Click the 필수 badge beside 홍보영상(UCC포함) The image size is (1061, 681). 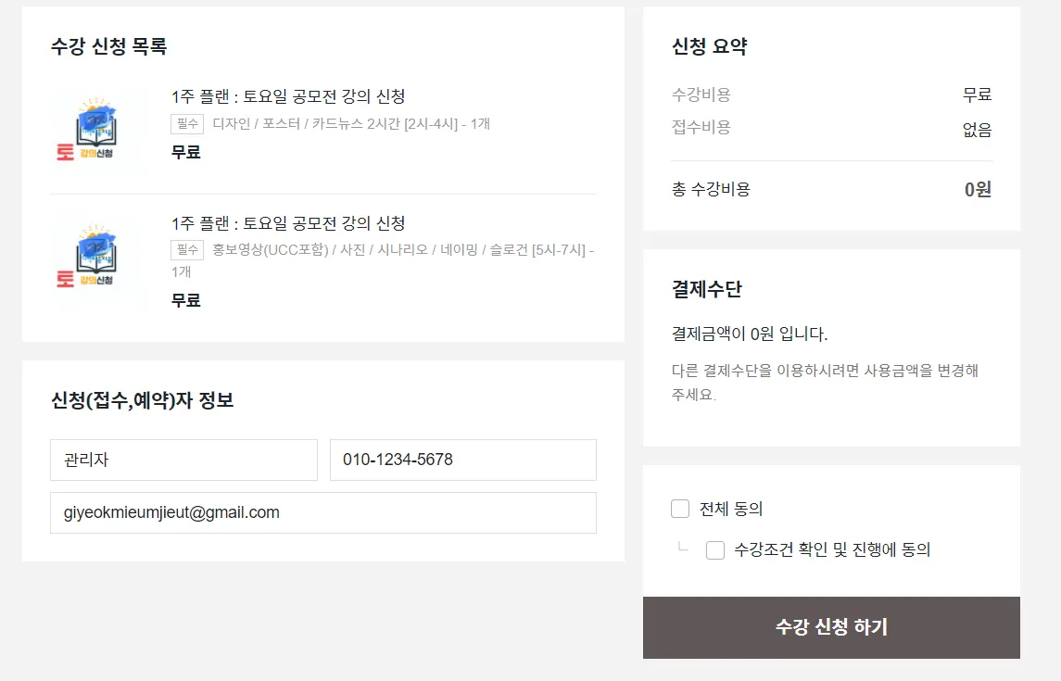(x=187, y=249)
